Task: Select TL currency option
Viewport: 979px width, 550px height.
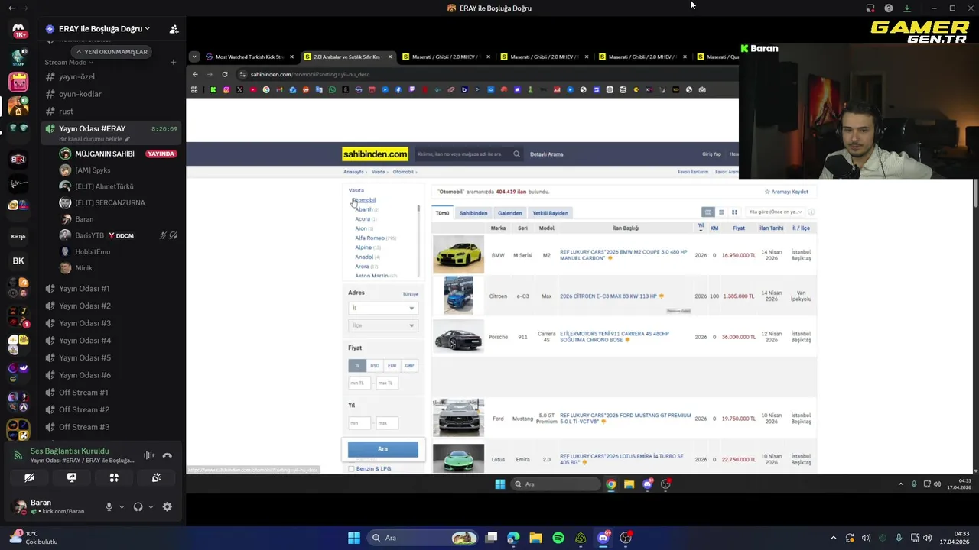Action: 357,366
